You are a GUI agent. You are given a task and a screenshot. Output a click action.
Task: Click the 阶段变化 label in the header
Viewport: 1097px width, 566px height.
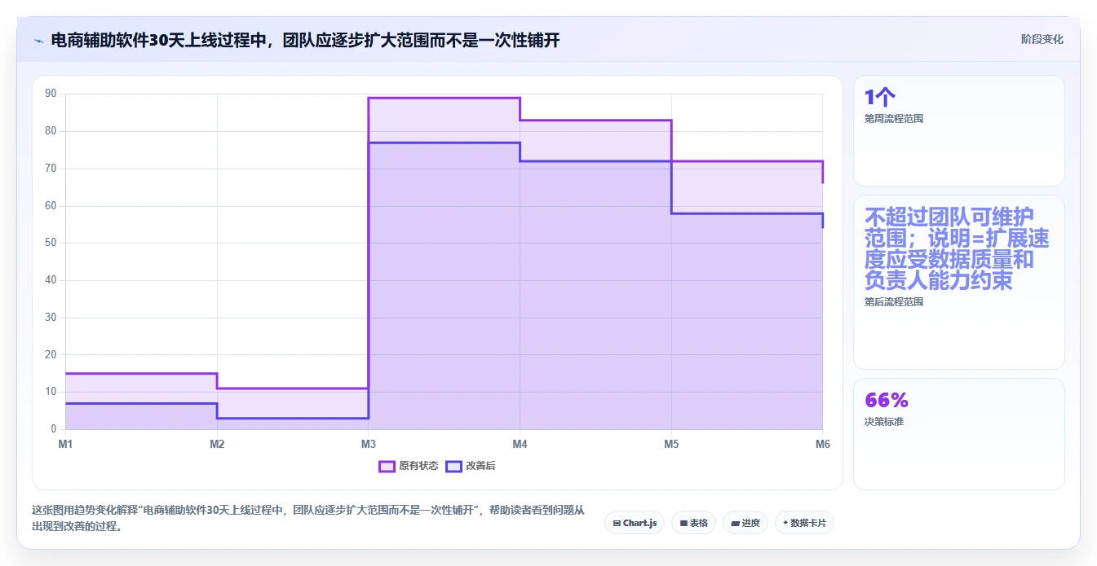point(1042,39)
